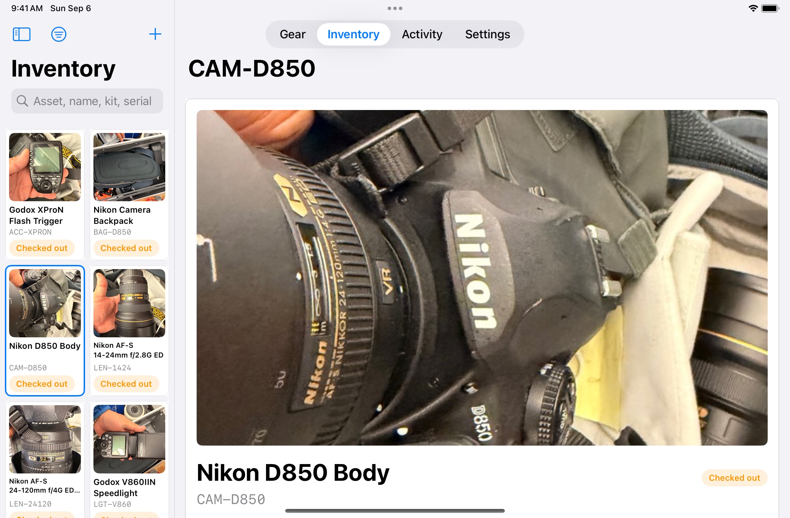This screenshot has height=518, width=790.
Task: Check the Wi-Fi status icon
Action: pyautogui.click(x=753, y=8)
